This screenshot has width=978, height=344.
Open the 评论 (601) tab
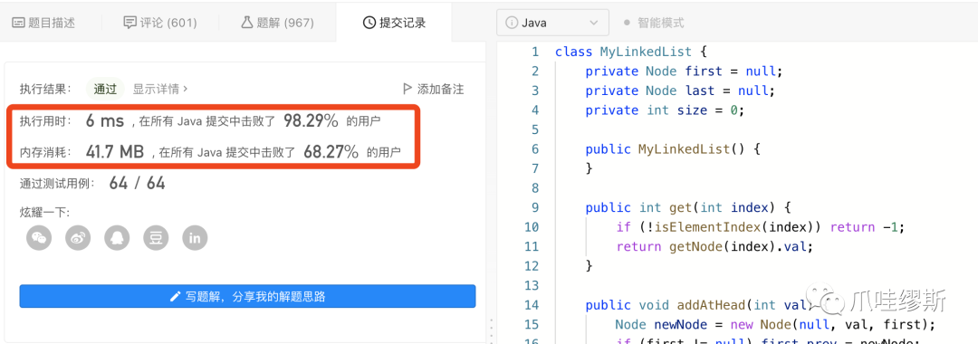point(160,23)
